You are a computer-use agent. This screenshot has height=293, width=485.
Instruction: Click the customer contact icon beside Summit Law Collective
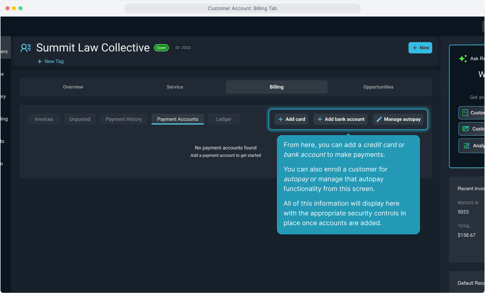[26, 48]
